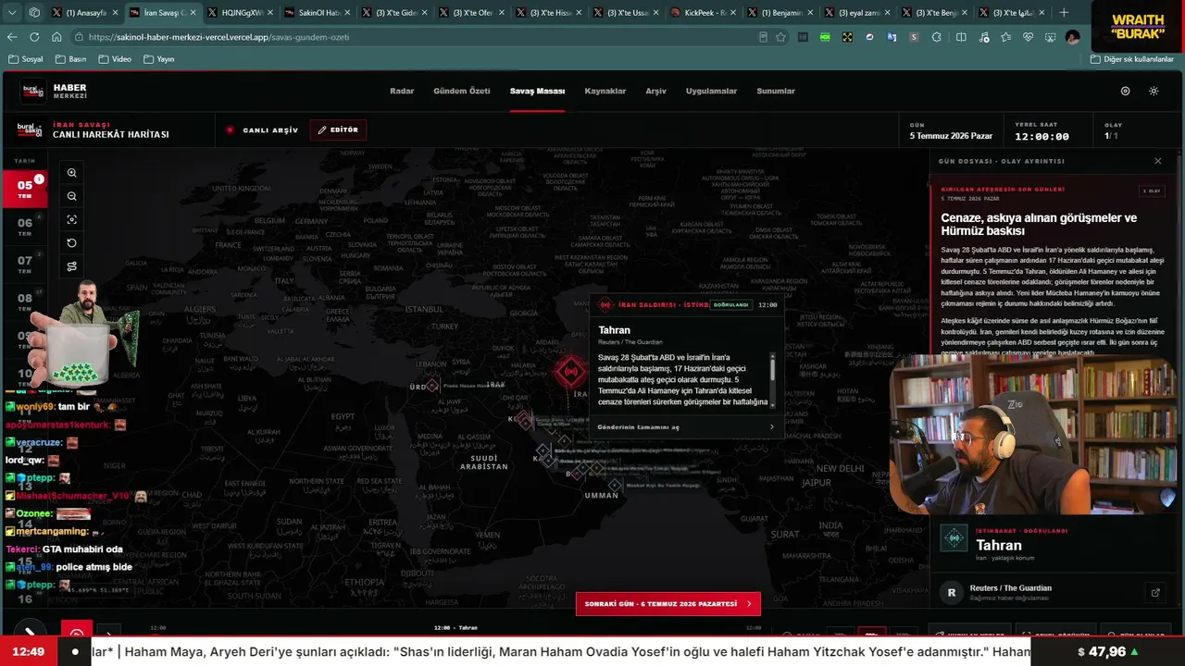Click the 'Canlı Harekât Haritası' title

click(110, 135)
